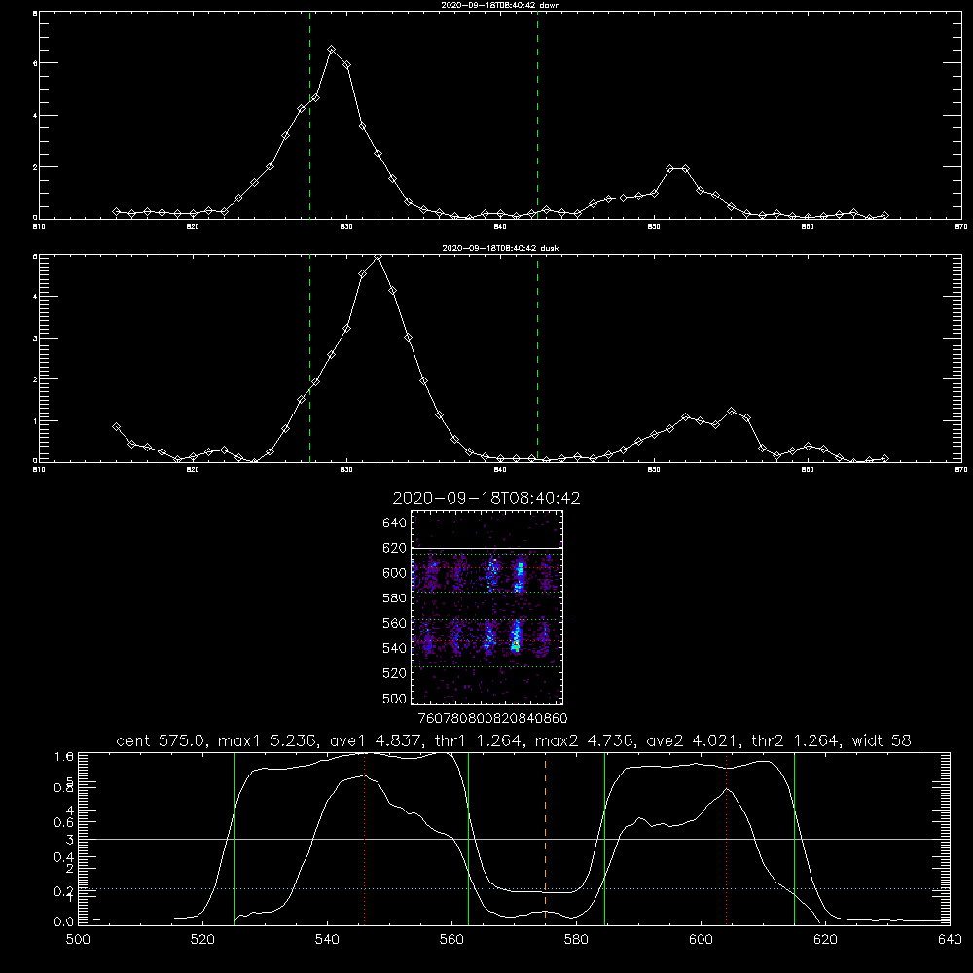Viewport: 973px width, 973px height.
Task: Click the '600' label on the bottom plot x-axis
Action: [x=702, y=940]
